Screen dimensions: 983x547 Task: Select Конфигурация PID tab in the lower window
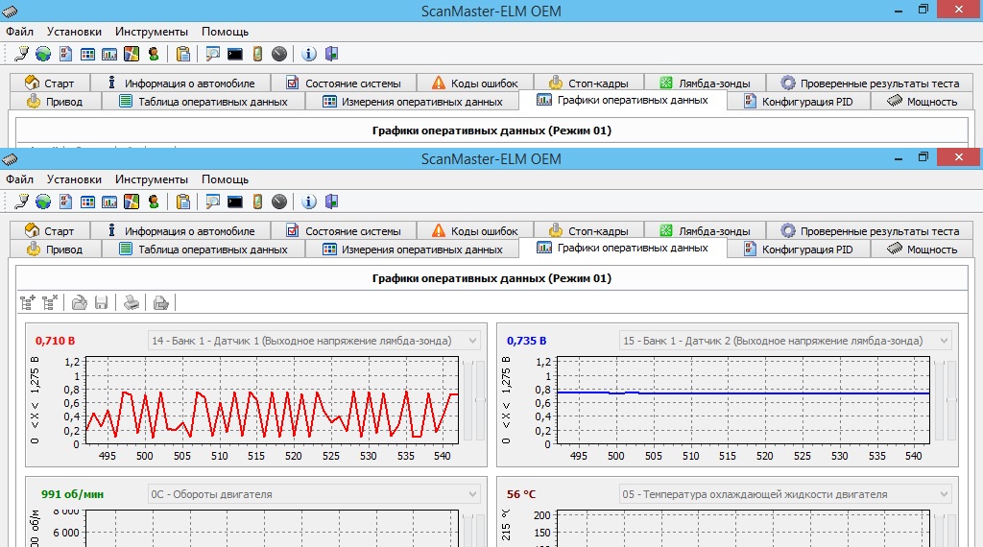click(x=798, y=249)
